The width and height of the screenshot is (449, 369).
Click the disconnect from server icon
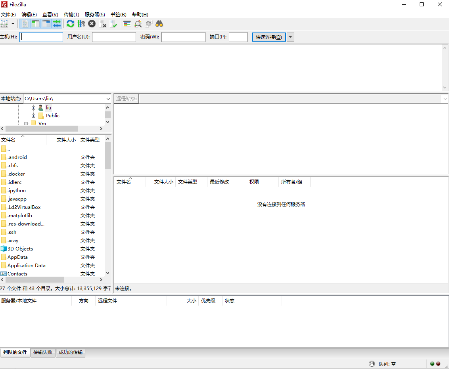coord(102,24)
